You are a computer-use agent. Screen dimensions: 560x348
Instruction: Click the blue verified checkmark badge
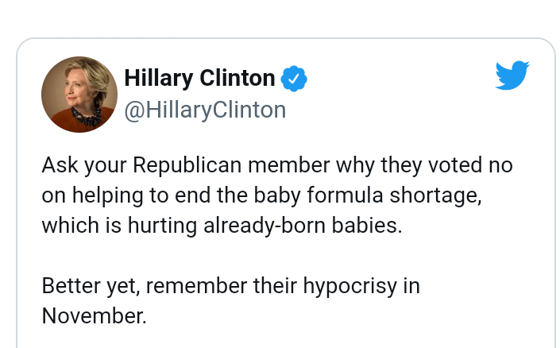[x=294, y=79]
